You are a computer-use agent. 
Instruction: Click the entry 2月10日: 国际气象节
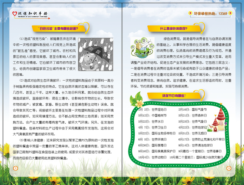click(x=193, y=110)
